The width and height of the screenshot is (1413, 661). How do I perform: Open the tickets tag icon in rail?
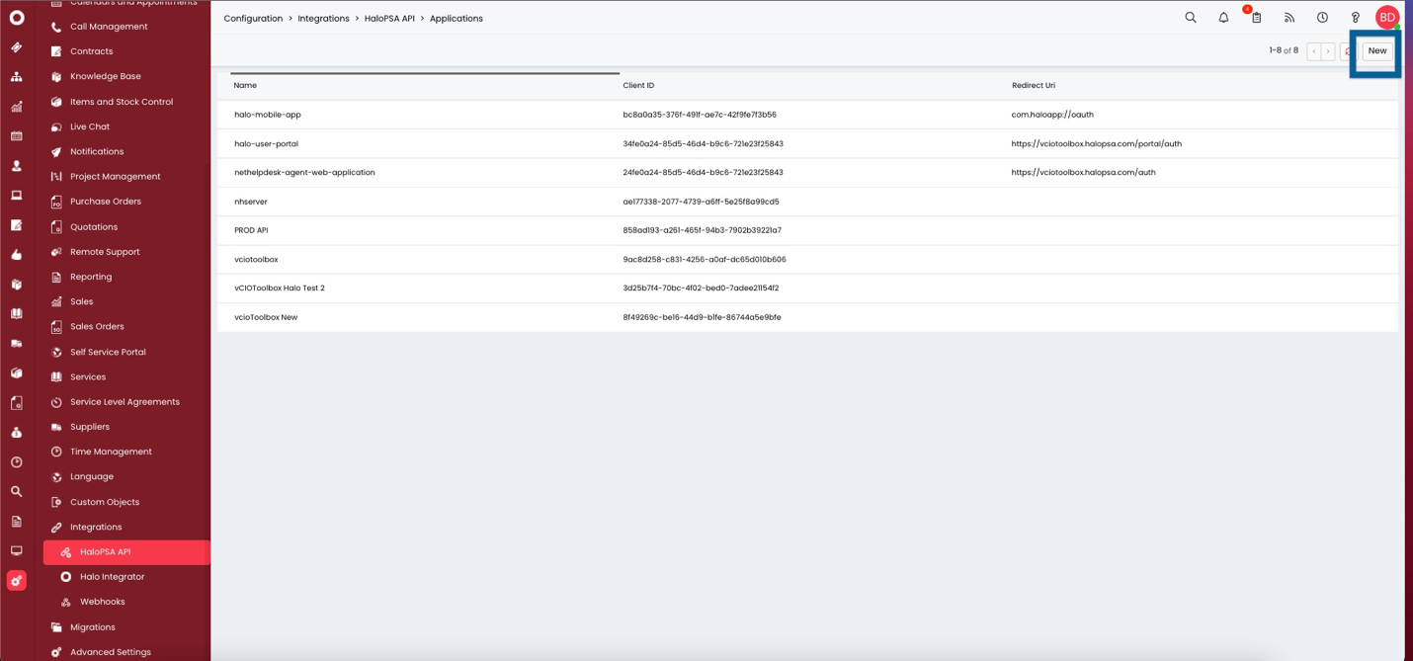[17, 46]
